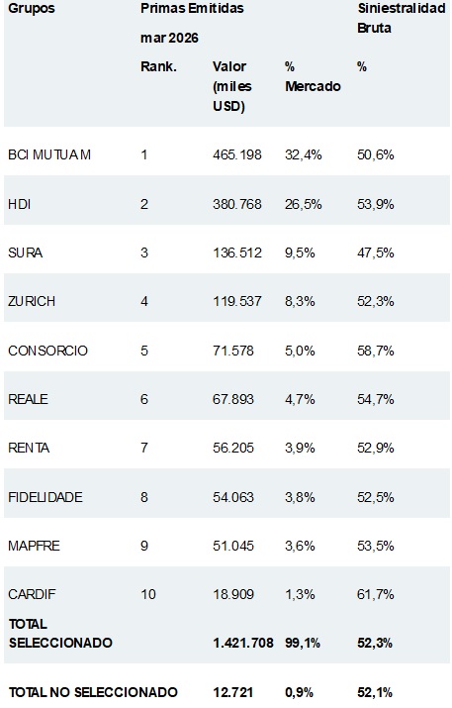The width and height of the screenshot is (452, 708).
Task: Click the FIDELIDADE row label
Action: [45, 497]
